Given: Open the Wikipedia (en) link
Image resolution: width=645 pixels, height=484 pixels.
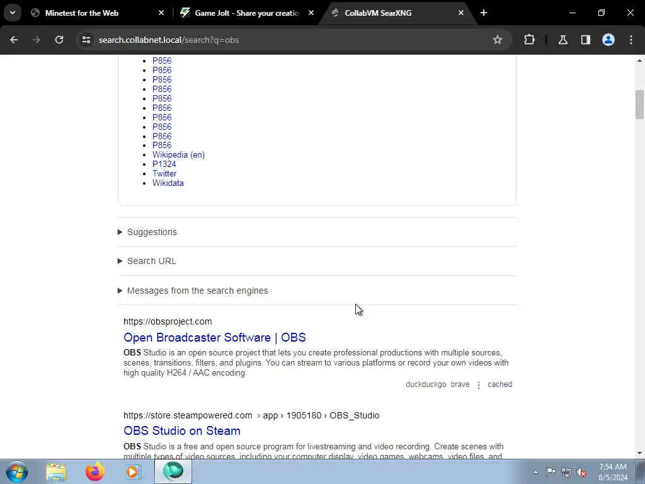Looking at the screenshot, I should click(x=178, y=155).
